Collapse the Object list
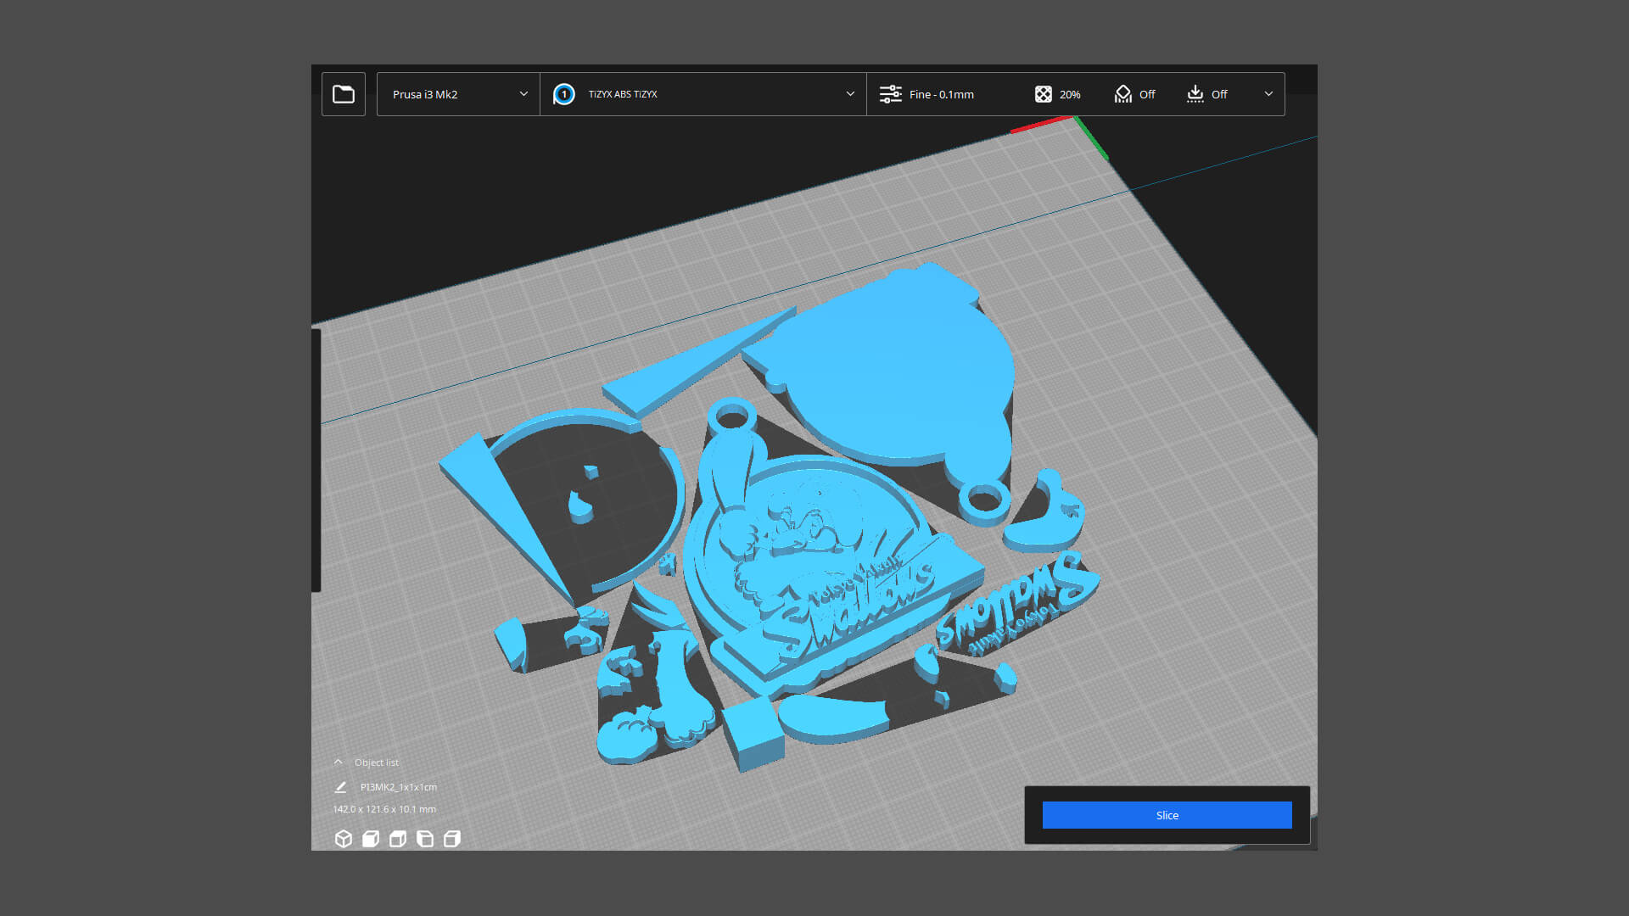 339,762
